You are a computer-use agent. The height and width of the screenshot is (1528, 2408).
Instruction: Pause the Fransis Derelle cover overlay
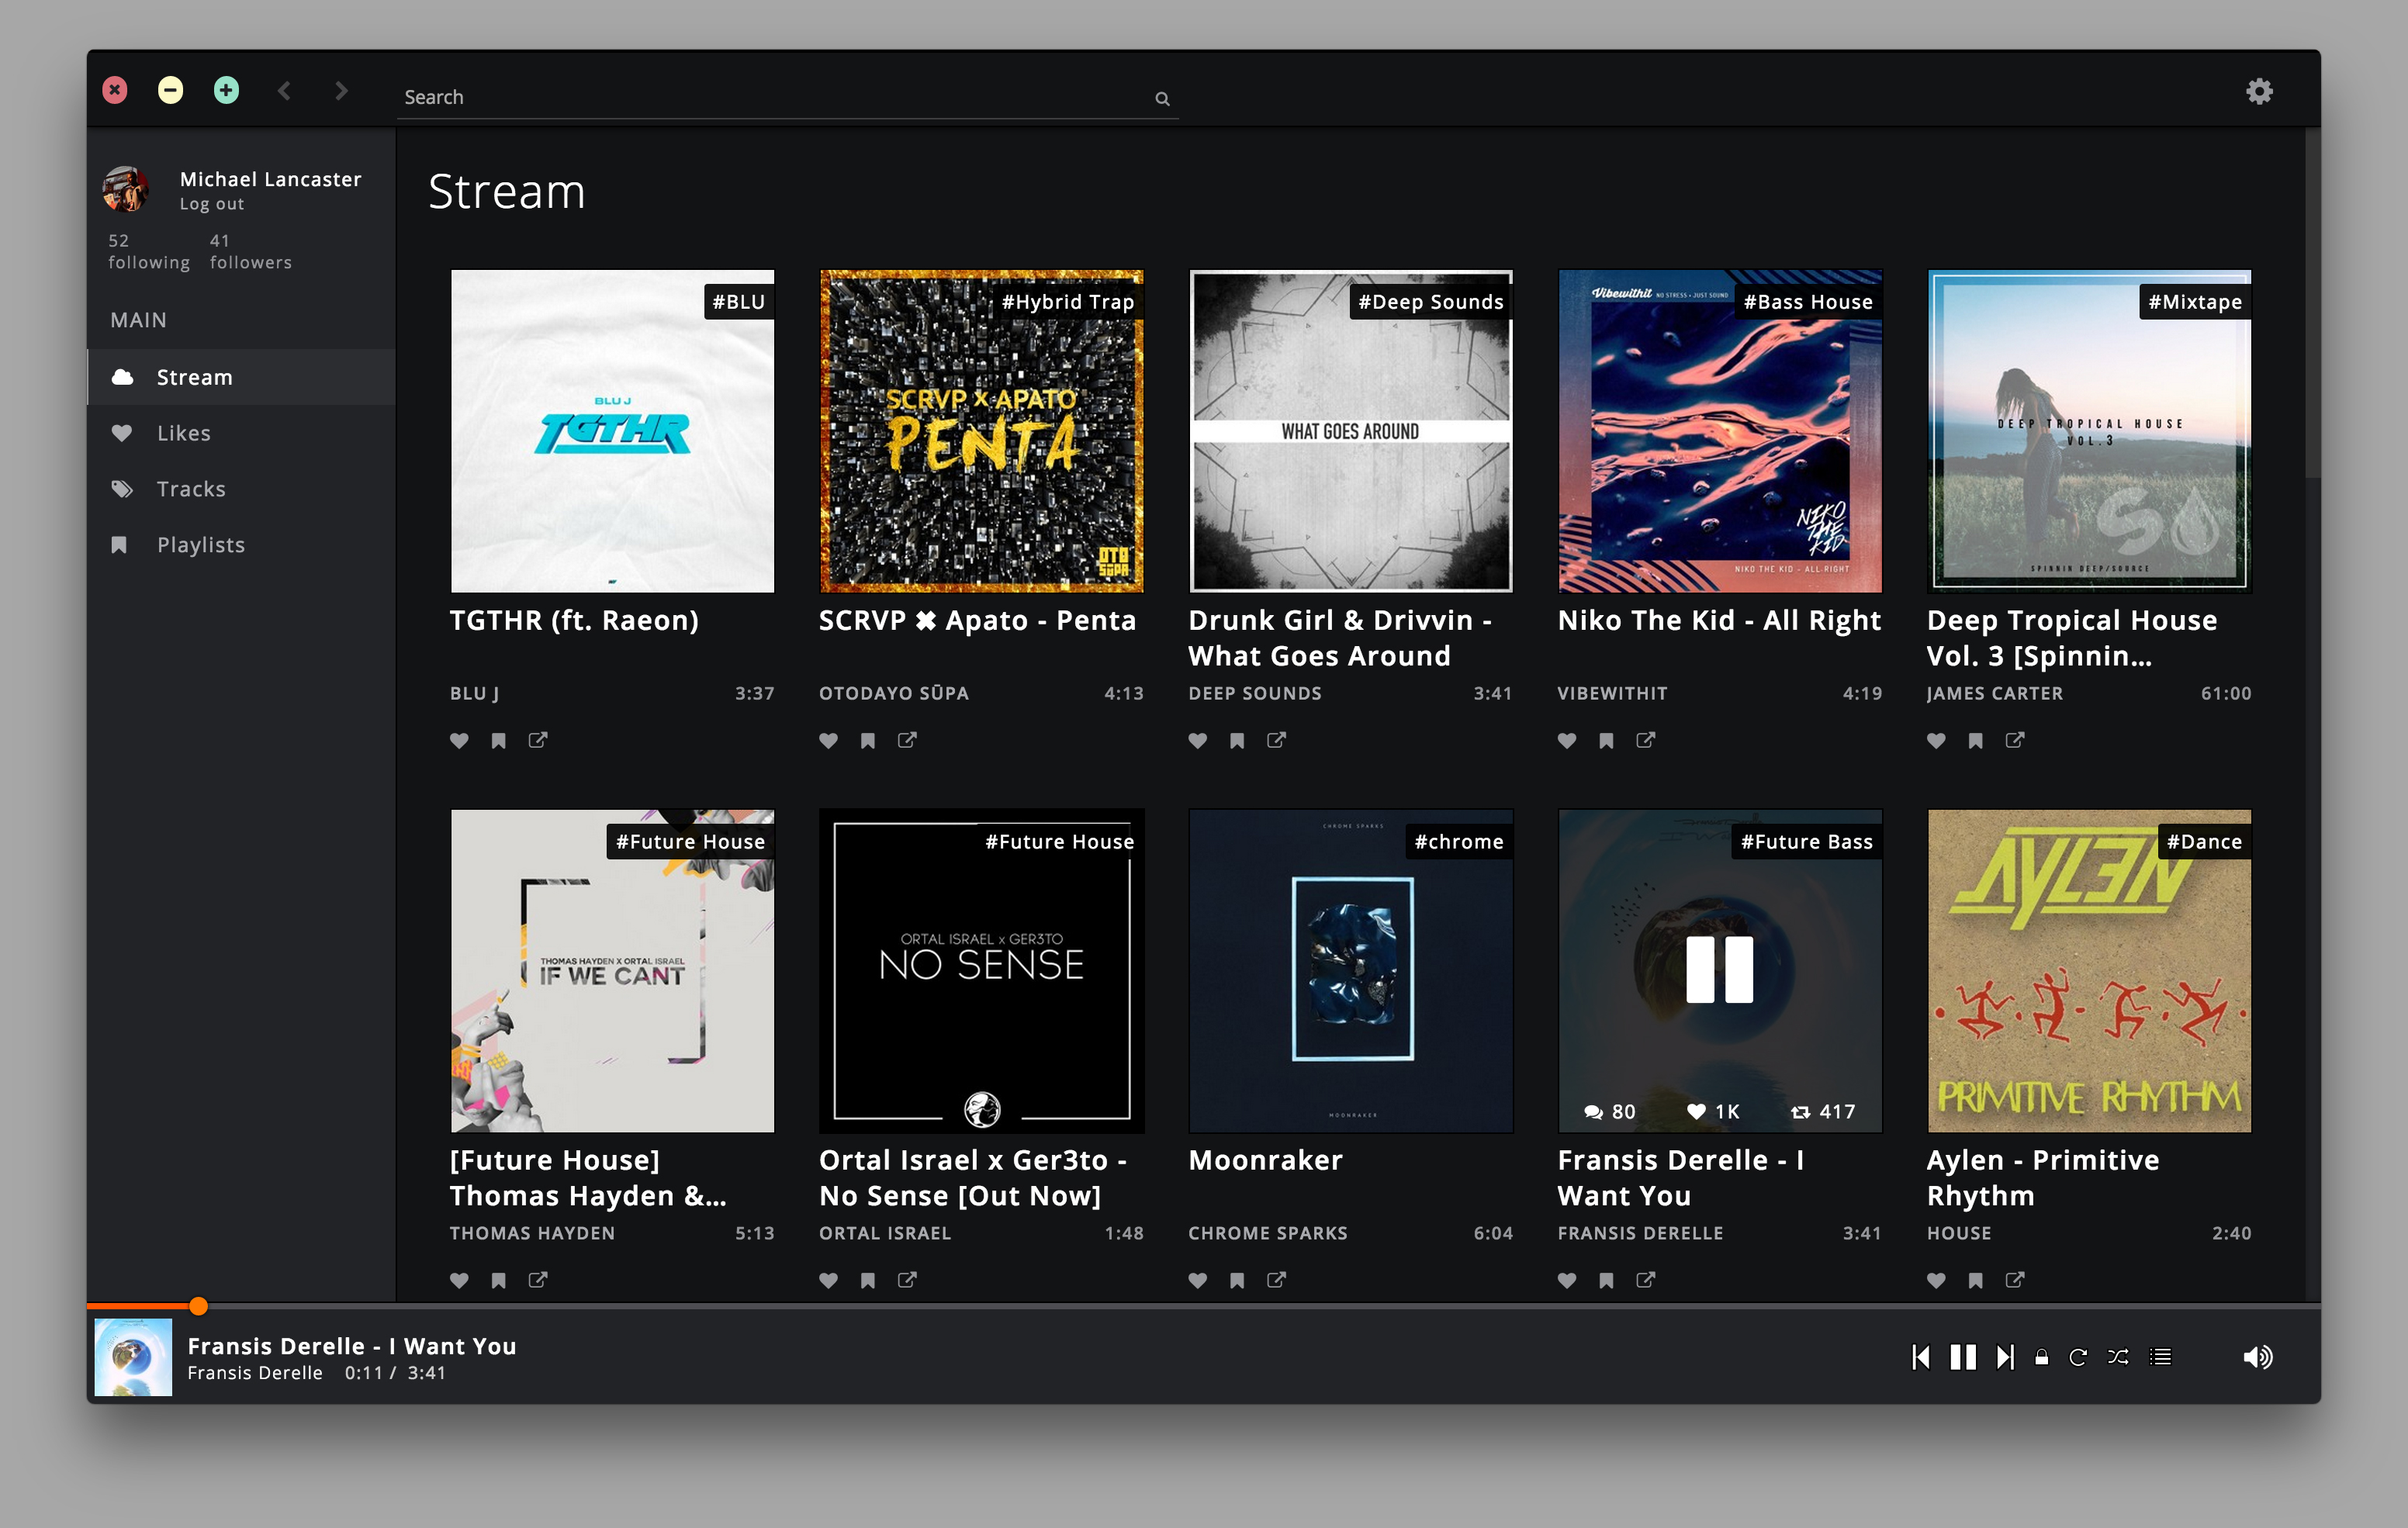(x=1719, y=969)
